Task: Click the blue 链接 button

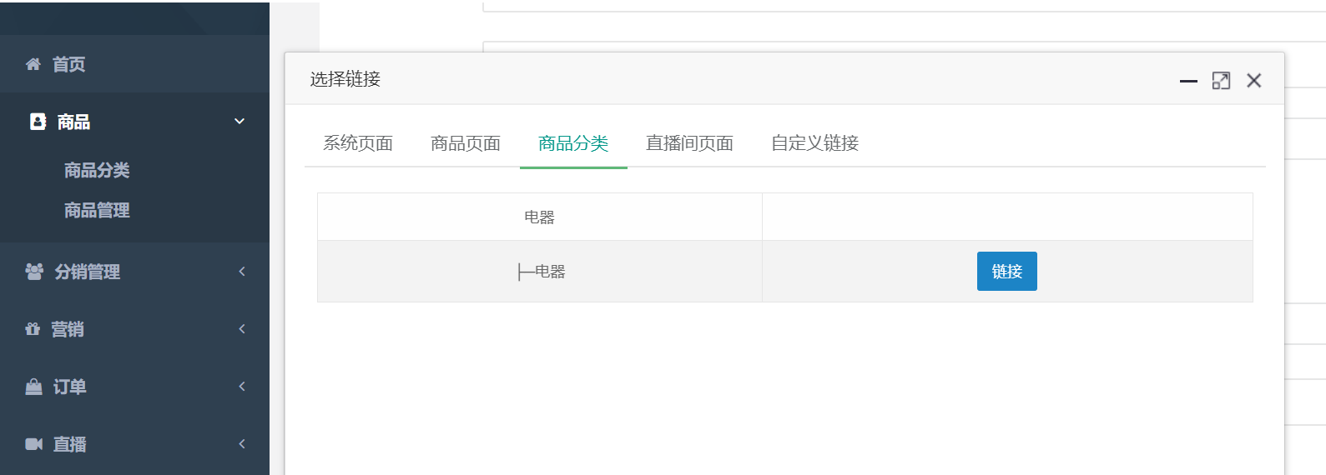Action: tap(1007, 272)
